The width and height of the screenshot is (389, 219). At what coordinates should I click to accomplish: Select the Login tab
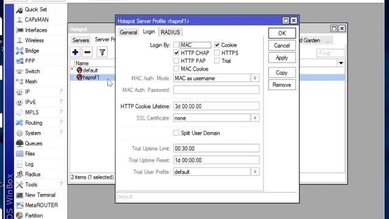point(149,32)
